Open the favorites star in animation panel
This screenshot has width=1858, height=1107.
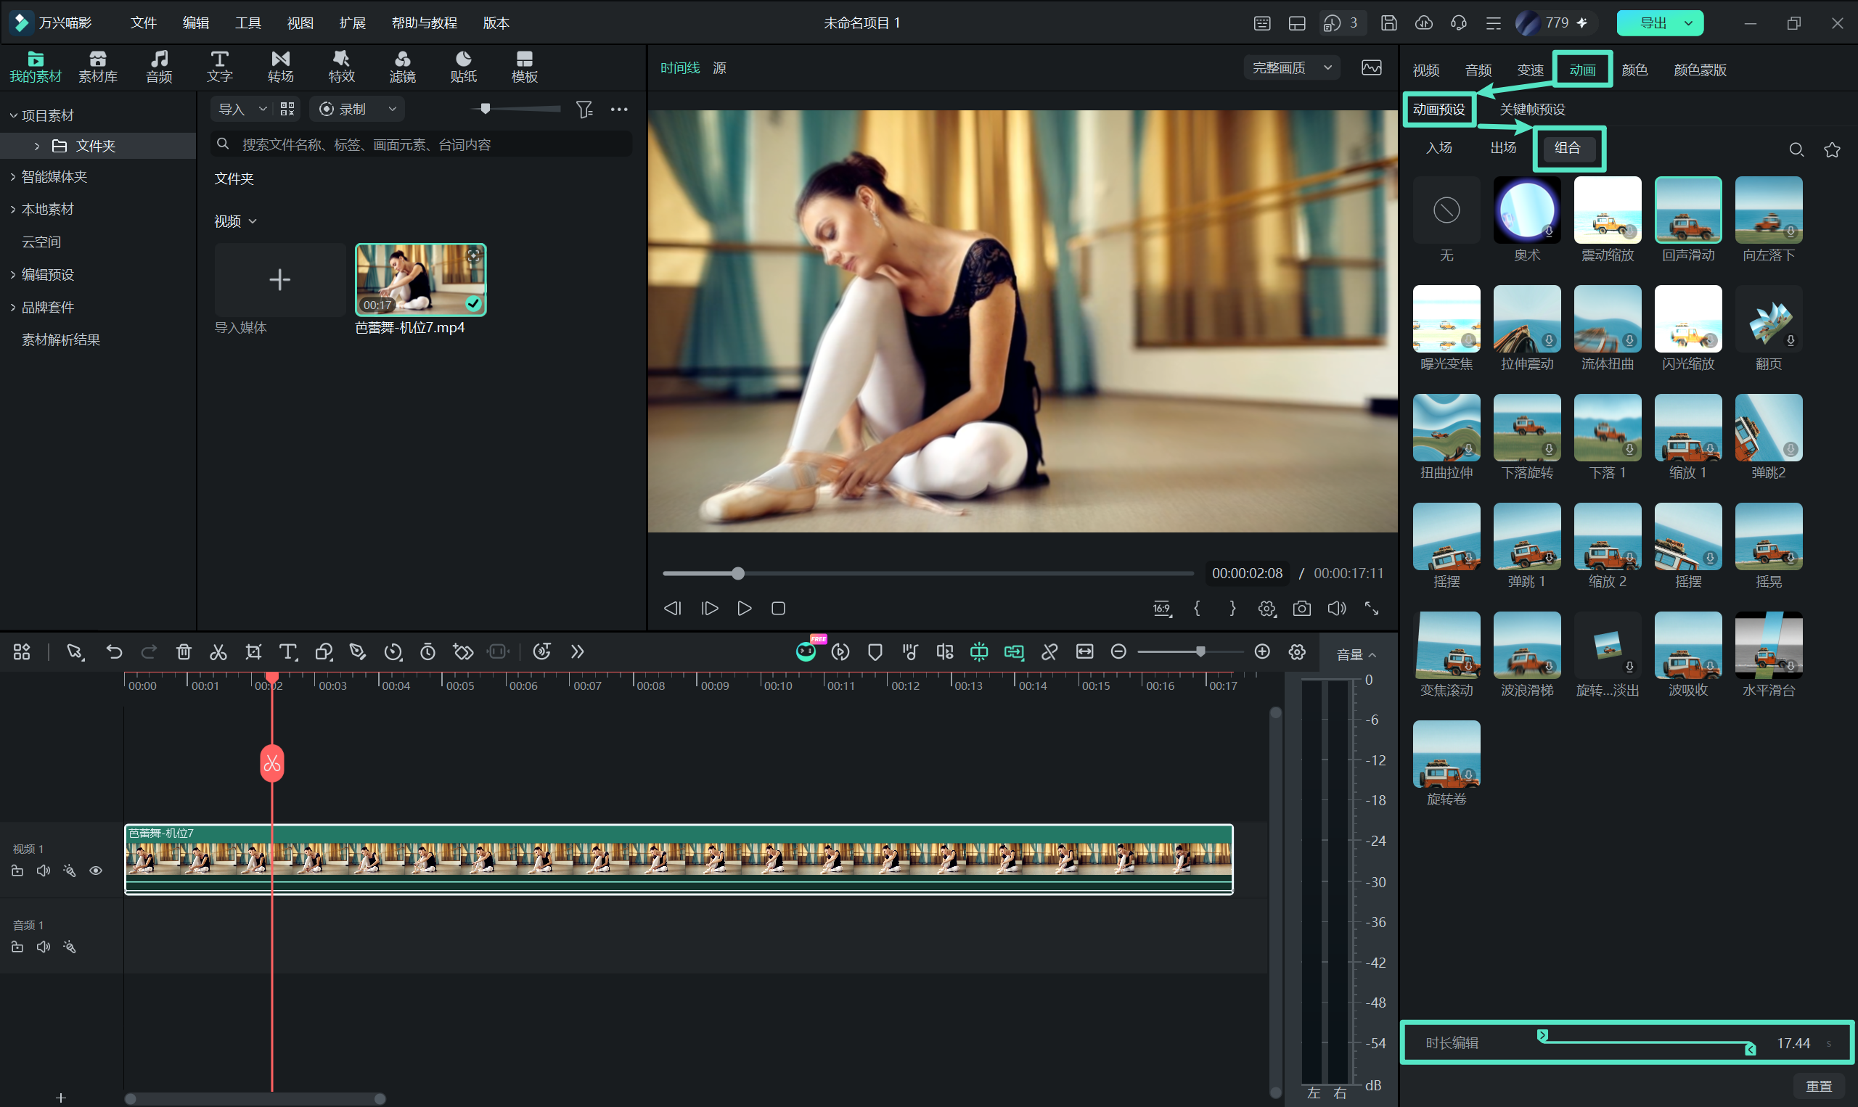tap(1832, 150)
